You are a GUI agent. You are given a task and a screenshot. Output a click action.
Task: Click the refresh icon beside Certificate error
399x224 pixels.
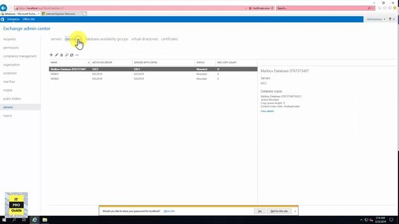pyautogui.click(x=272, y=8)
